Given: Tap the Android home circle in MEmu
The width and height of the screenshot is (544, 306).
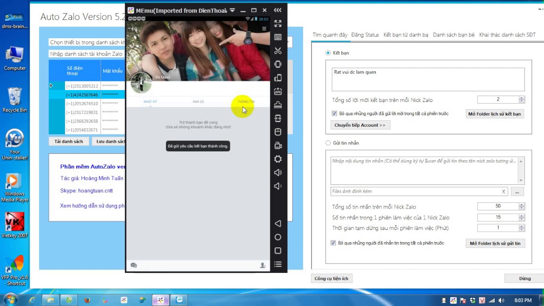Looking at the screenshot, I should [x=278, y=237].
